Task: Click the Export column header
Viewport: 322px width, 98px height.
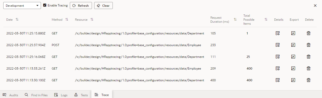Action: pyautogui.click(x=294, y=20)
